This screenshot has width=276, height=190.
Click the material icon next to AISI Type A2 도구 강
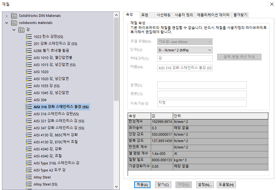(29, 170)
